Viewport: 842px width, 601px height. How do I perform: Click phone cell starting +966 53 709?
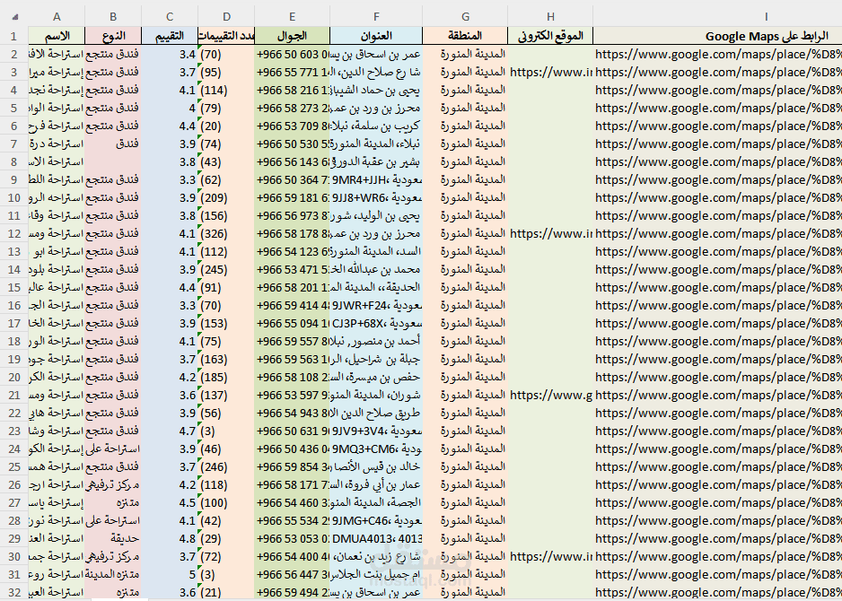[x=292, y=126]
